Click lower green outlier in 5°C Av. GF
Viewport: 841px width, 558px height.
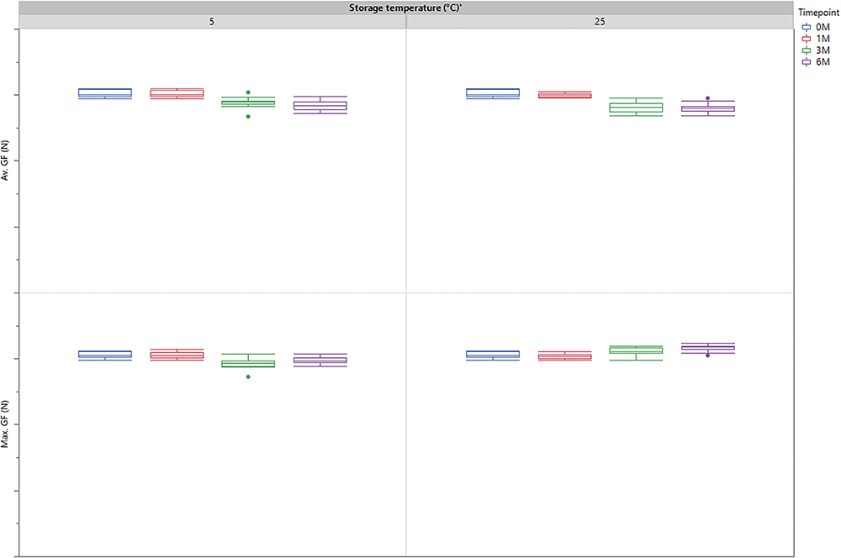click(248, 116)
